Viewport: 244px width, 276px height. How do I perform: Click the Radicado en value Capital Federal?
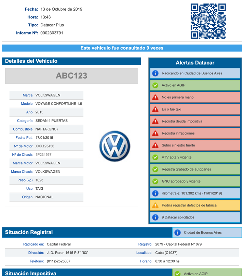coord(59,244)
